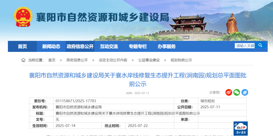The height and width of the screenshot is (136, 273).
Task: Click the 来源 label cell
Action: click(x=186, y=120)
